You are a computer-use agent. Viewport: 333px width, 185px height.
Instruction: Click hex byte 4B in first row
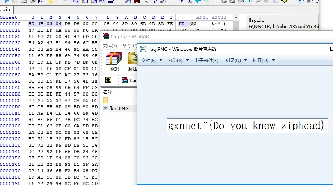(40, 24)
